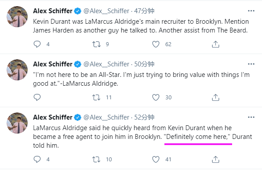Open more options for the second tweet

tap(251, 64)
